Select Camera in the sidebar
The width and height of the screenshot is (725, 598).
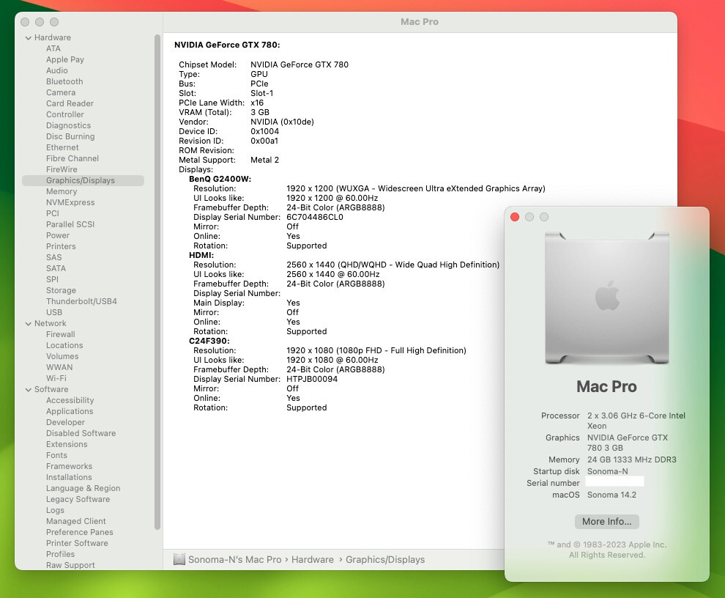61,92
